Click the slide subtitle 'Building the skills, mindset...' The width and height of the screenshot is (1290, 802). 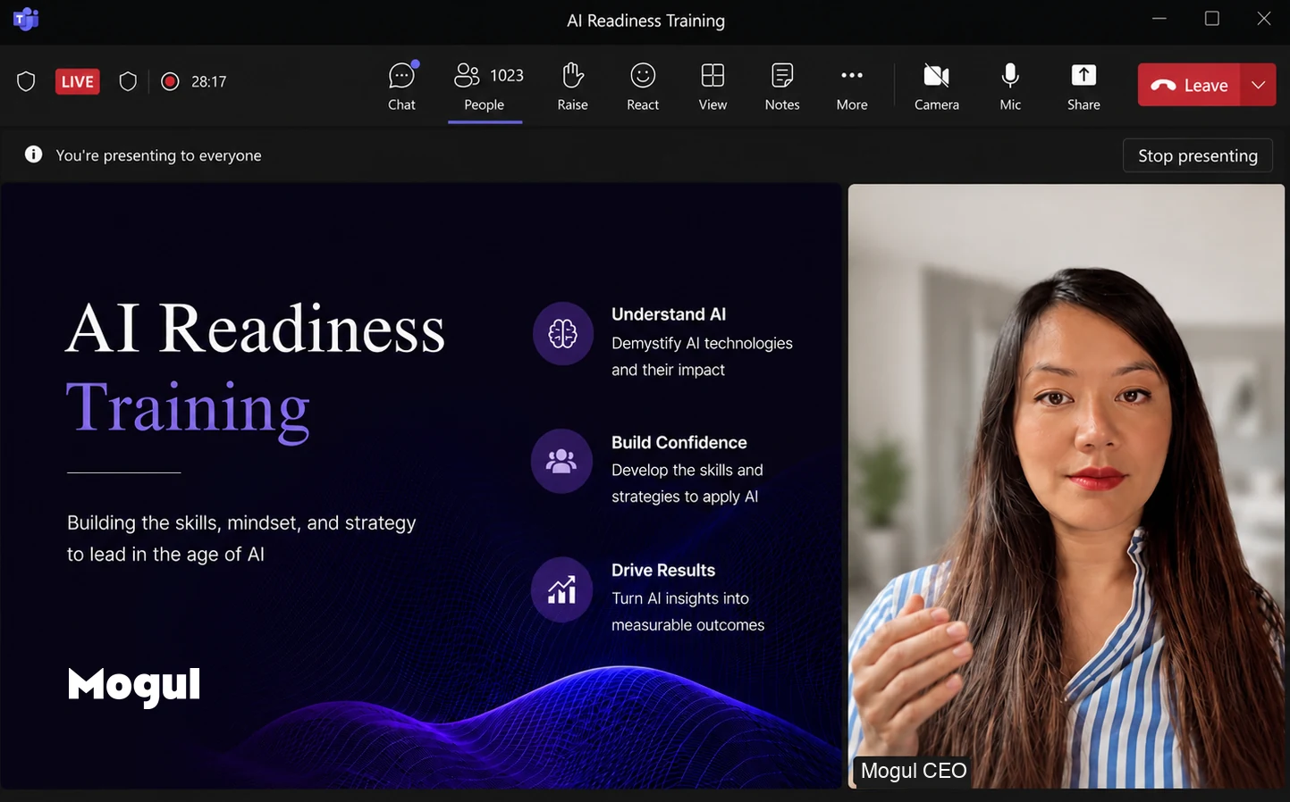tap(241, 539)
